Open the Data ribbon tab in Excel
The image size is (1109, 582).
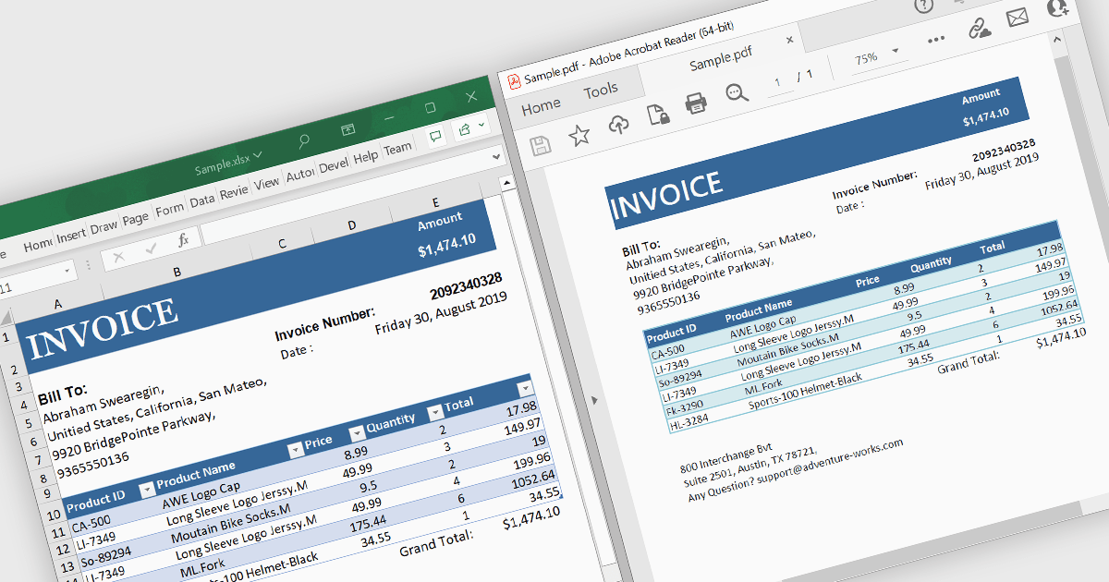[x=201, y=200]
